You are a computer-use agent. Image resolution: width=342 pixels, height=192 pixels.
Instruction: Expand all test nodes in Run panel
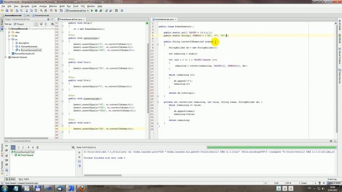point(18,147)
